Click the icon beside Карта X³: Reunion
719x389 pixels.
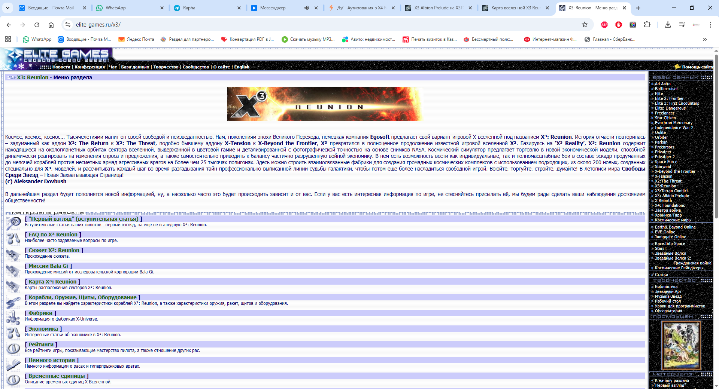tap(13, 286)
